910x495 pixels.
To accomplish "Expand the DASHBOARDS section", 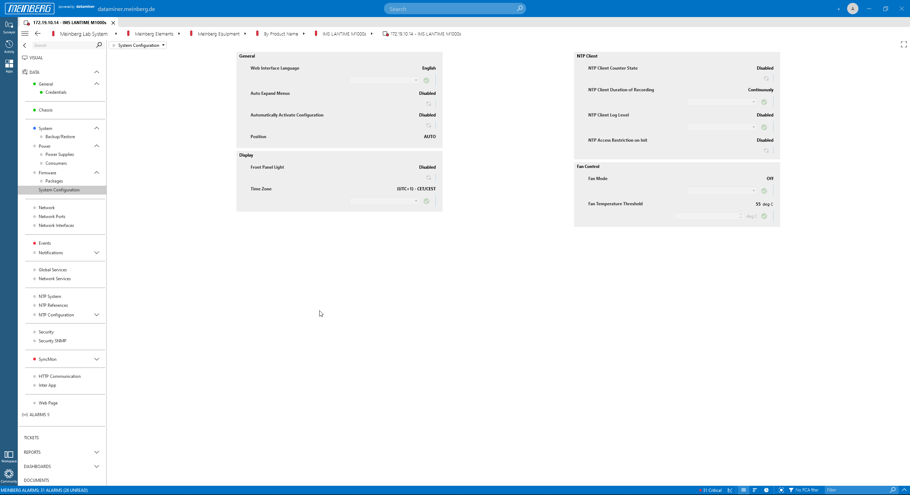I will tap(97, 467).
